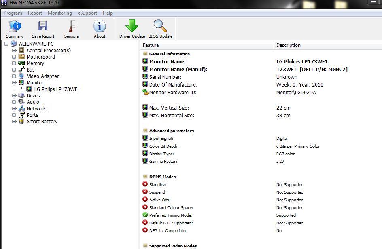
Task: Expand the Drives node
Action: pyautogui.click(x=14, y=96)
